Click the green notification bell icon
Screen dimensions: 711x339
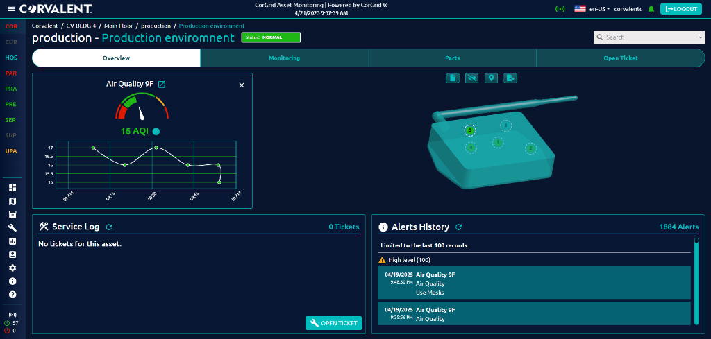point(651,9)
